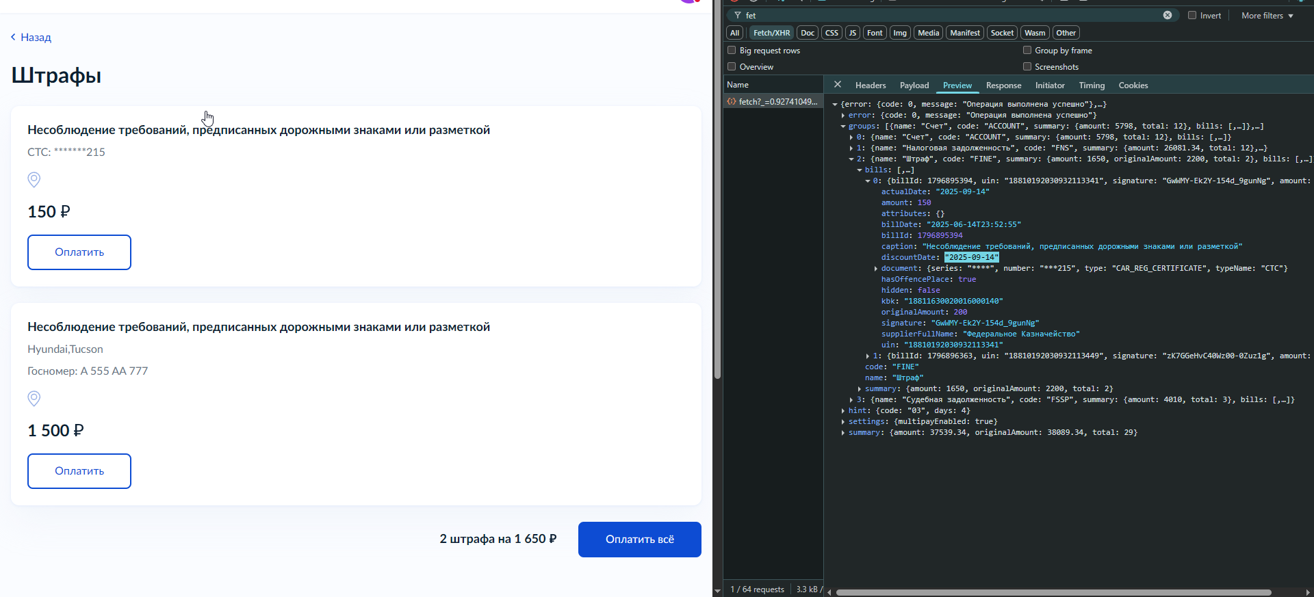Click Оплатить всё button
Image resolution: width=1314 pixels, height=597 pixels.
pyautogui.click(x=640, y=540)
